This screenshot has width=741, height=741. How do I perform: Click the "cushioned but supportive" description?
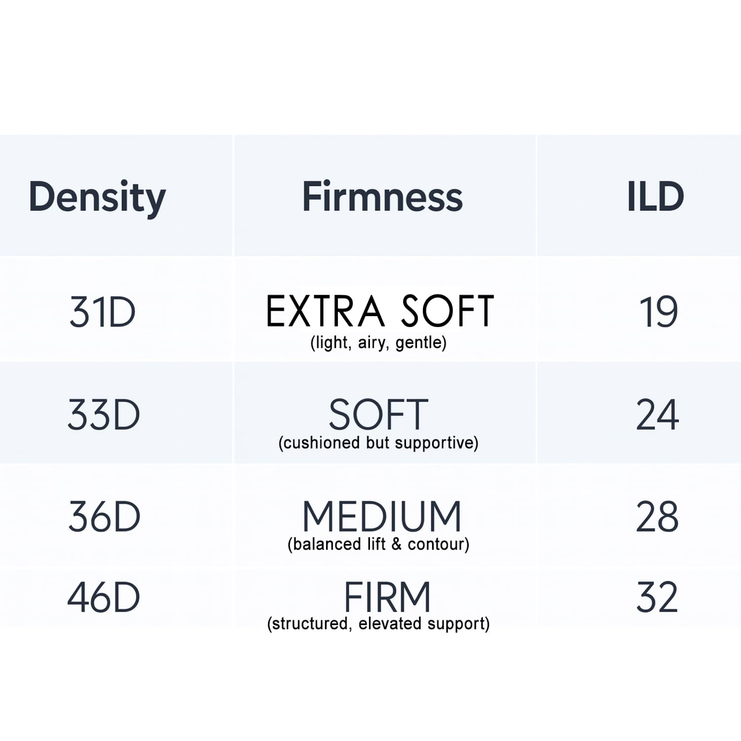(x=378, y=443)
